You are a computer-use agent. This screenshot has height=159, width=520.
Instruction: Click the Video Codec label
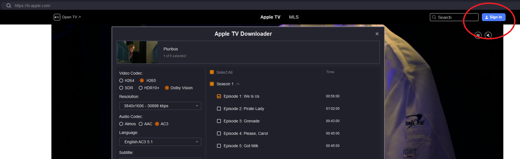[x=131, y=73]
